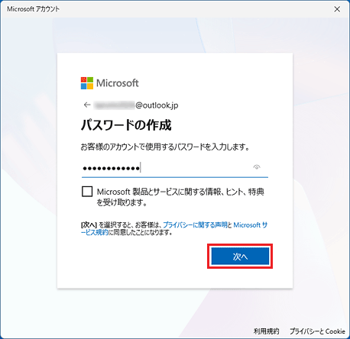Screen dimensions: 350x339
Task: Click into the password input field
Action: tap(175, 168)
